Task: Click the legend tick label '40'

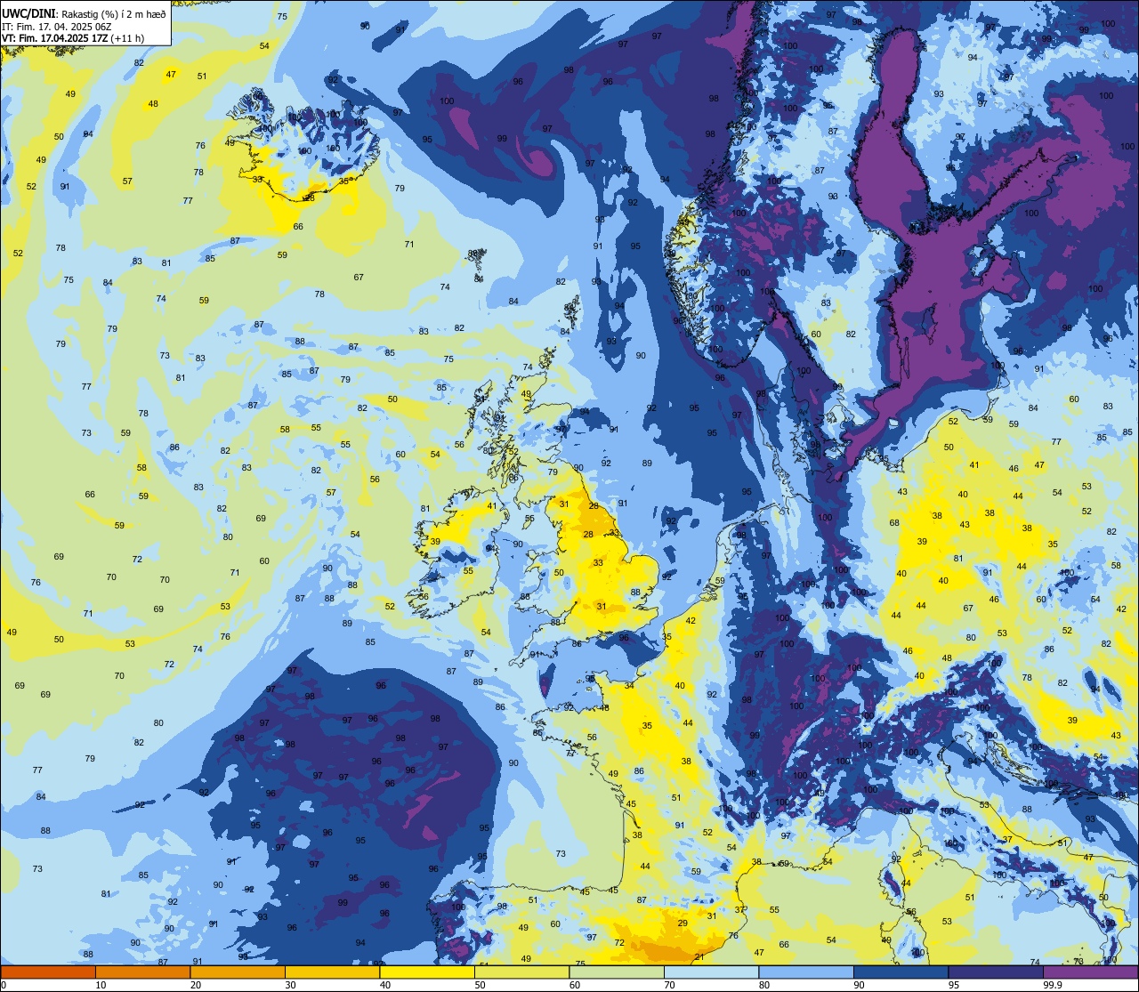Action: (x=385, y=985)
